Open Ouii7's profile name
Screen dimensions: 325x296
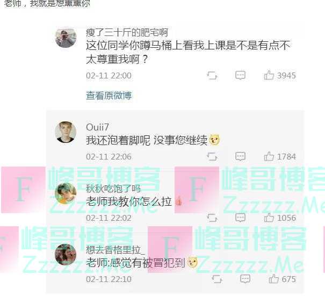pyautogui.click(x=97, y=127)
